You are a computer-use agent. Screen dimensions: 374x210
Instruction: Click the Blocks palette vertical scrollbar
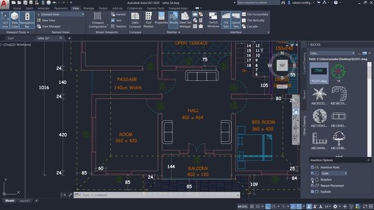[369, 109]
